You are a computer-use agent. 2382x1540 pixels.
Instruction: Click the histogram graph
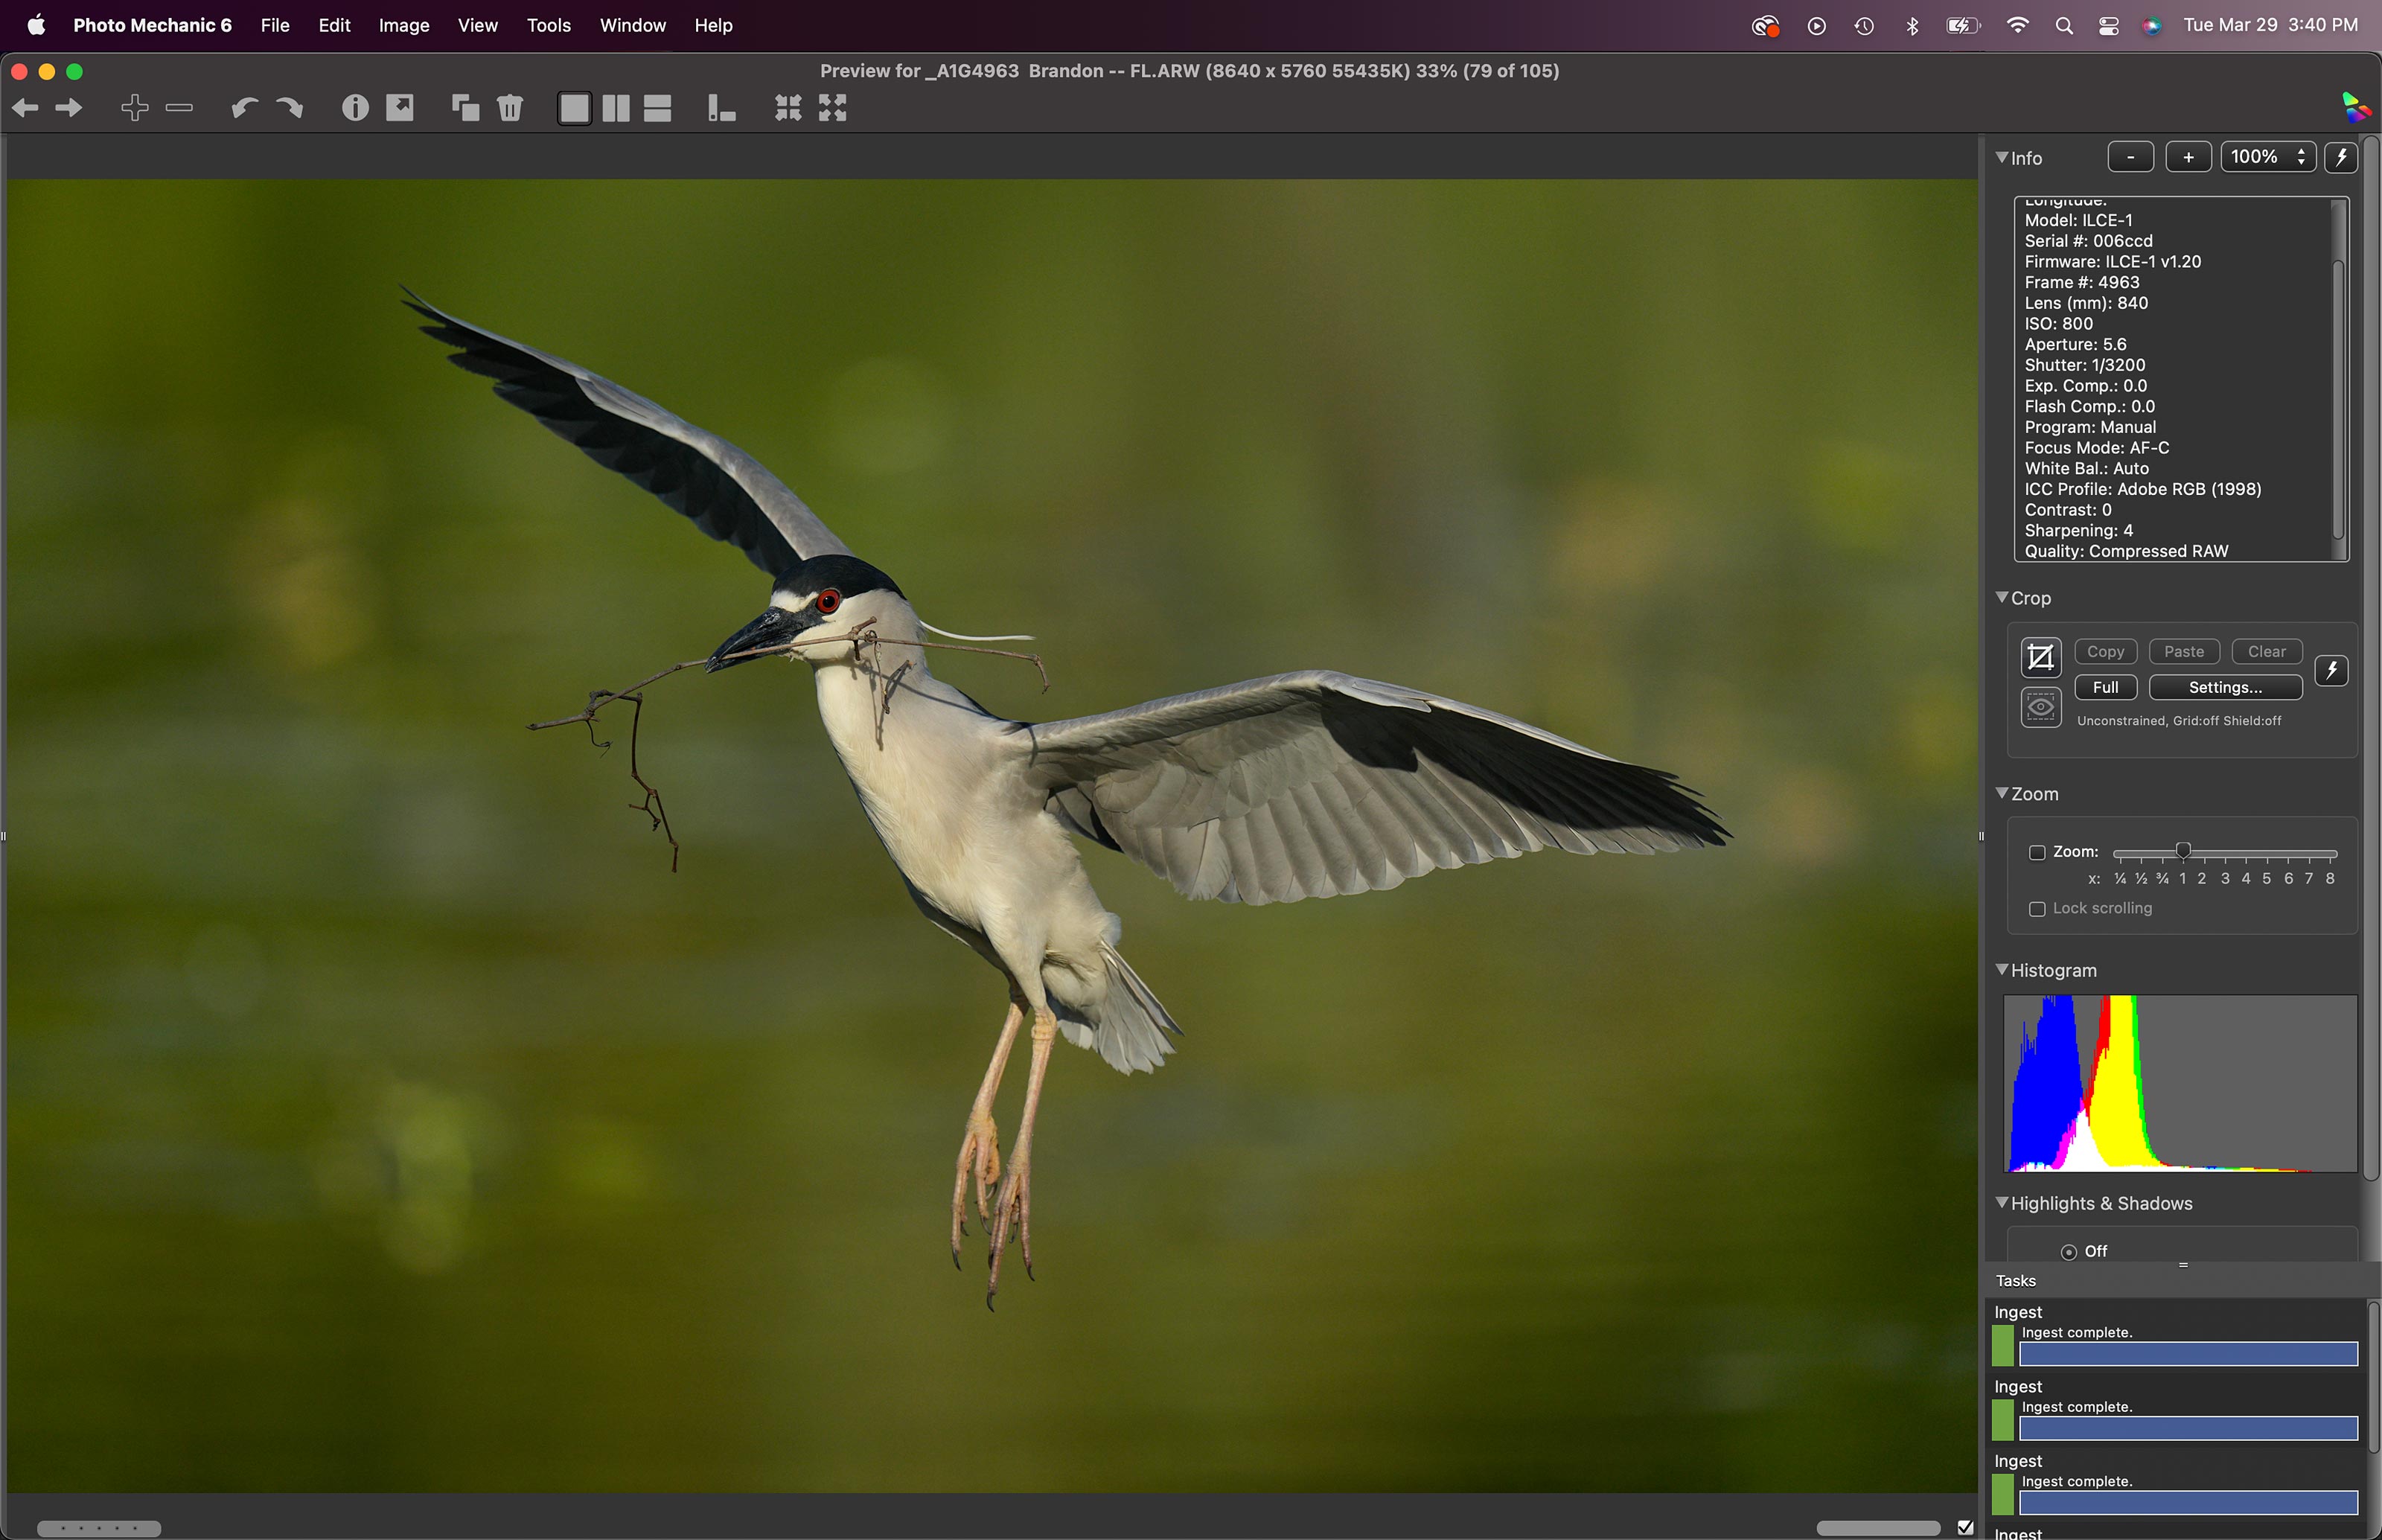tap(2180, 1083)
